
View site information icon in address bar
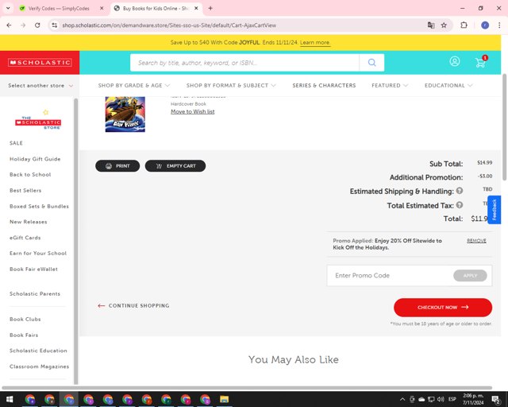click(x=55, y=25)
